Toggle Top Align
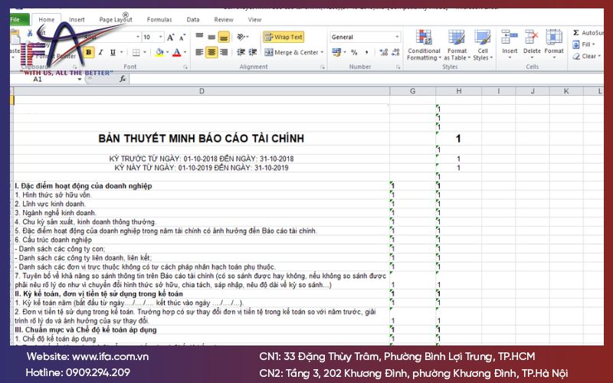The height and width of the screenshot is (383, 613). (x=199, y=37)
